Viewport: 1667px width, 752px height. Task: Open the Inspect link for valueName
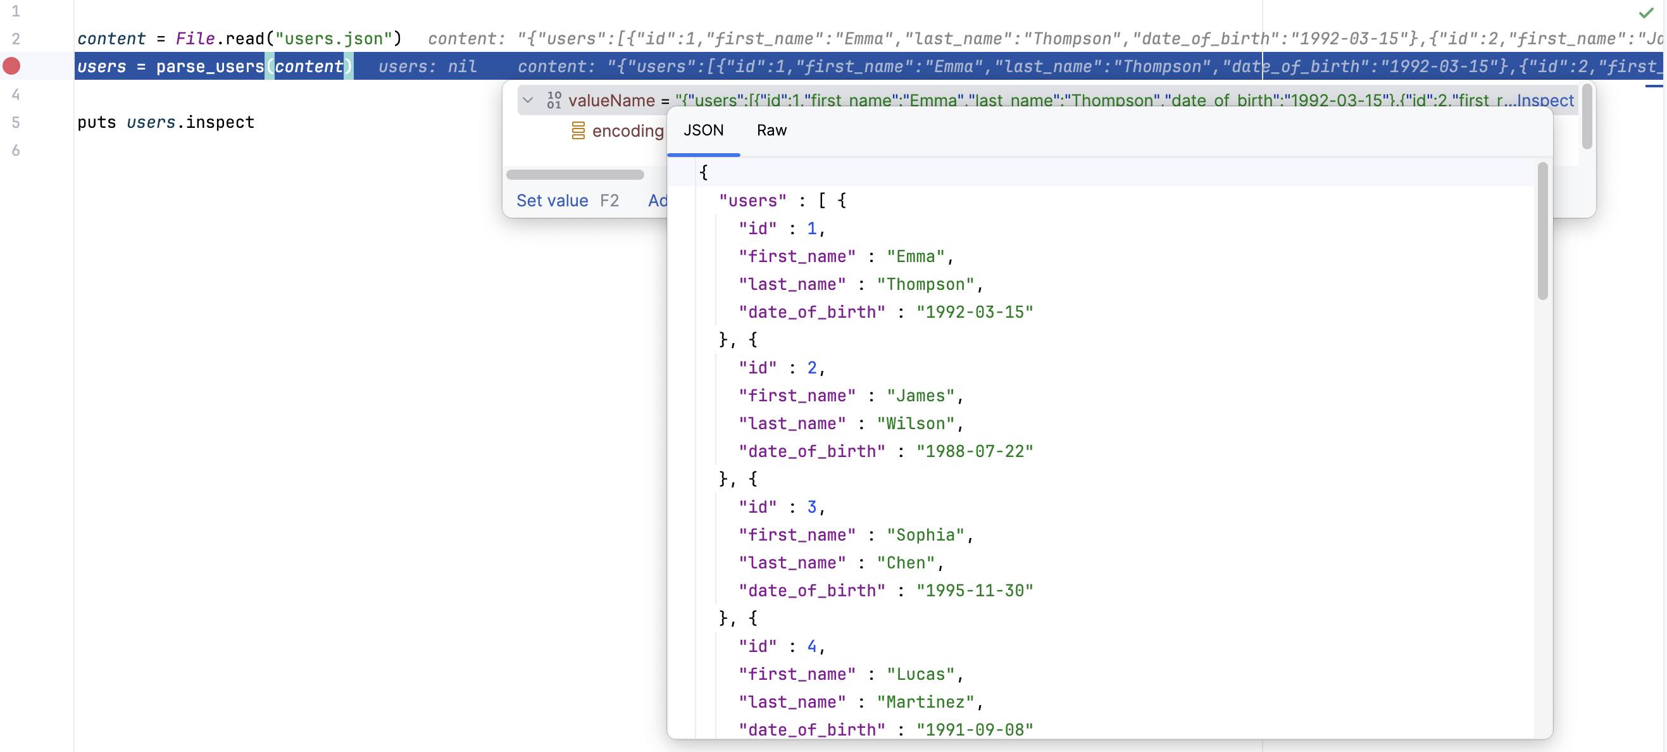point(1545,100)
